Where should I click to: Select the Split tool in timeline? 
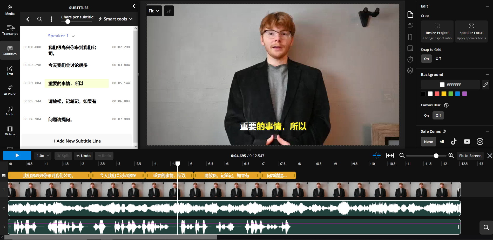point(63,156)
